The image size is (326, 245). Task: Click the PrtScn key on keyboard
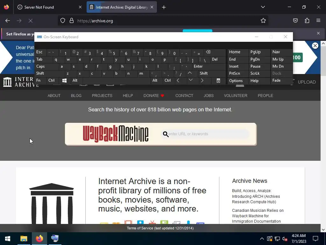[238, 73]
